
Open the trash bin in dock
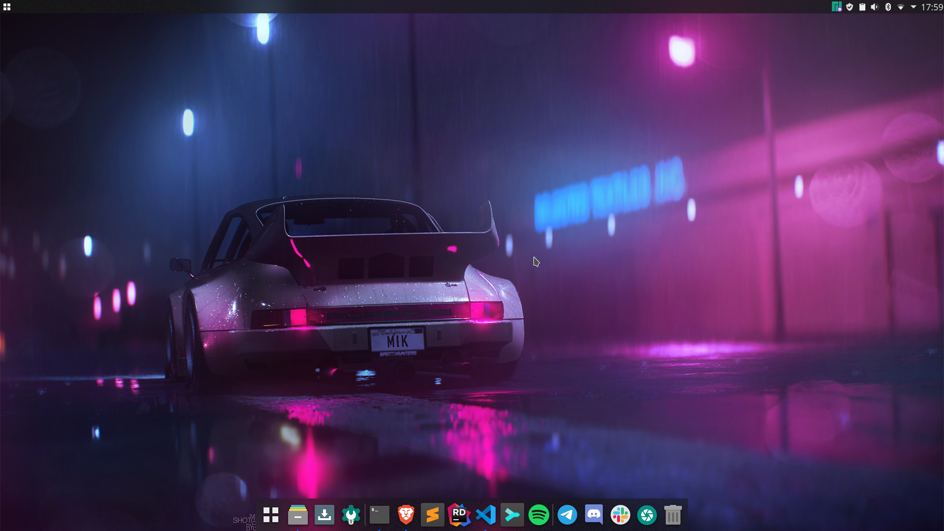pos(673,515)
